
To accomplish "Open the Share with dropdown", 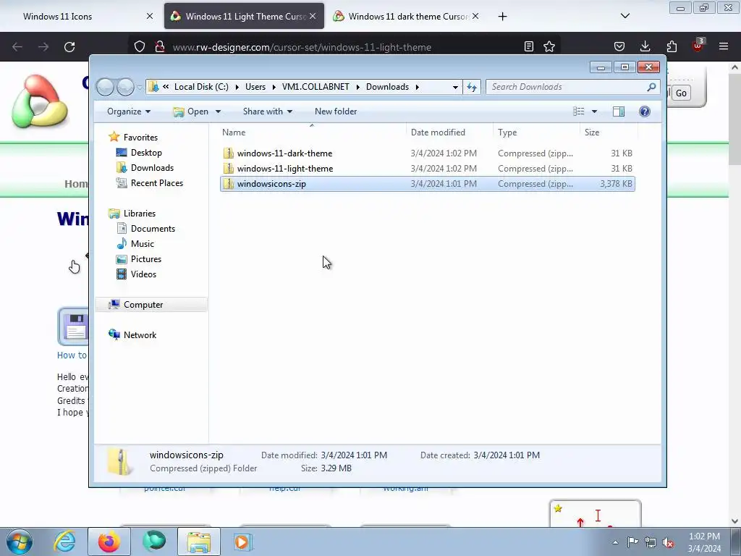I will click(268, 111).
